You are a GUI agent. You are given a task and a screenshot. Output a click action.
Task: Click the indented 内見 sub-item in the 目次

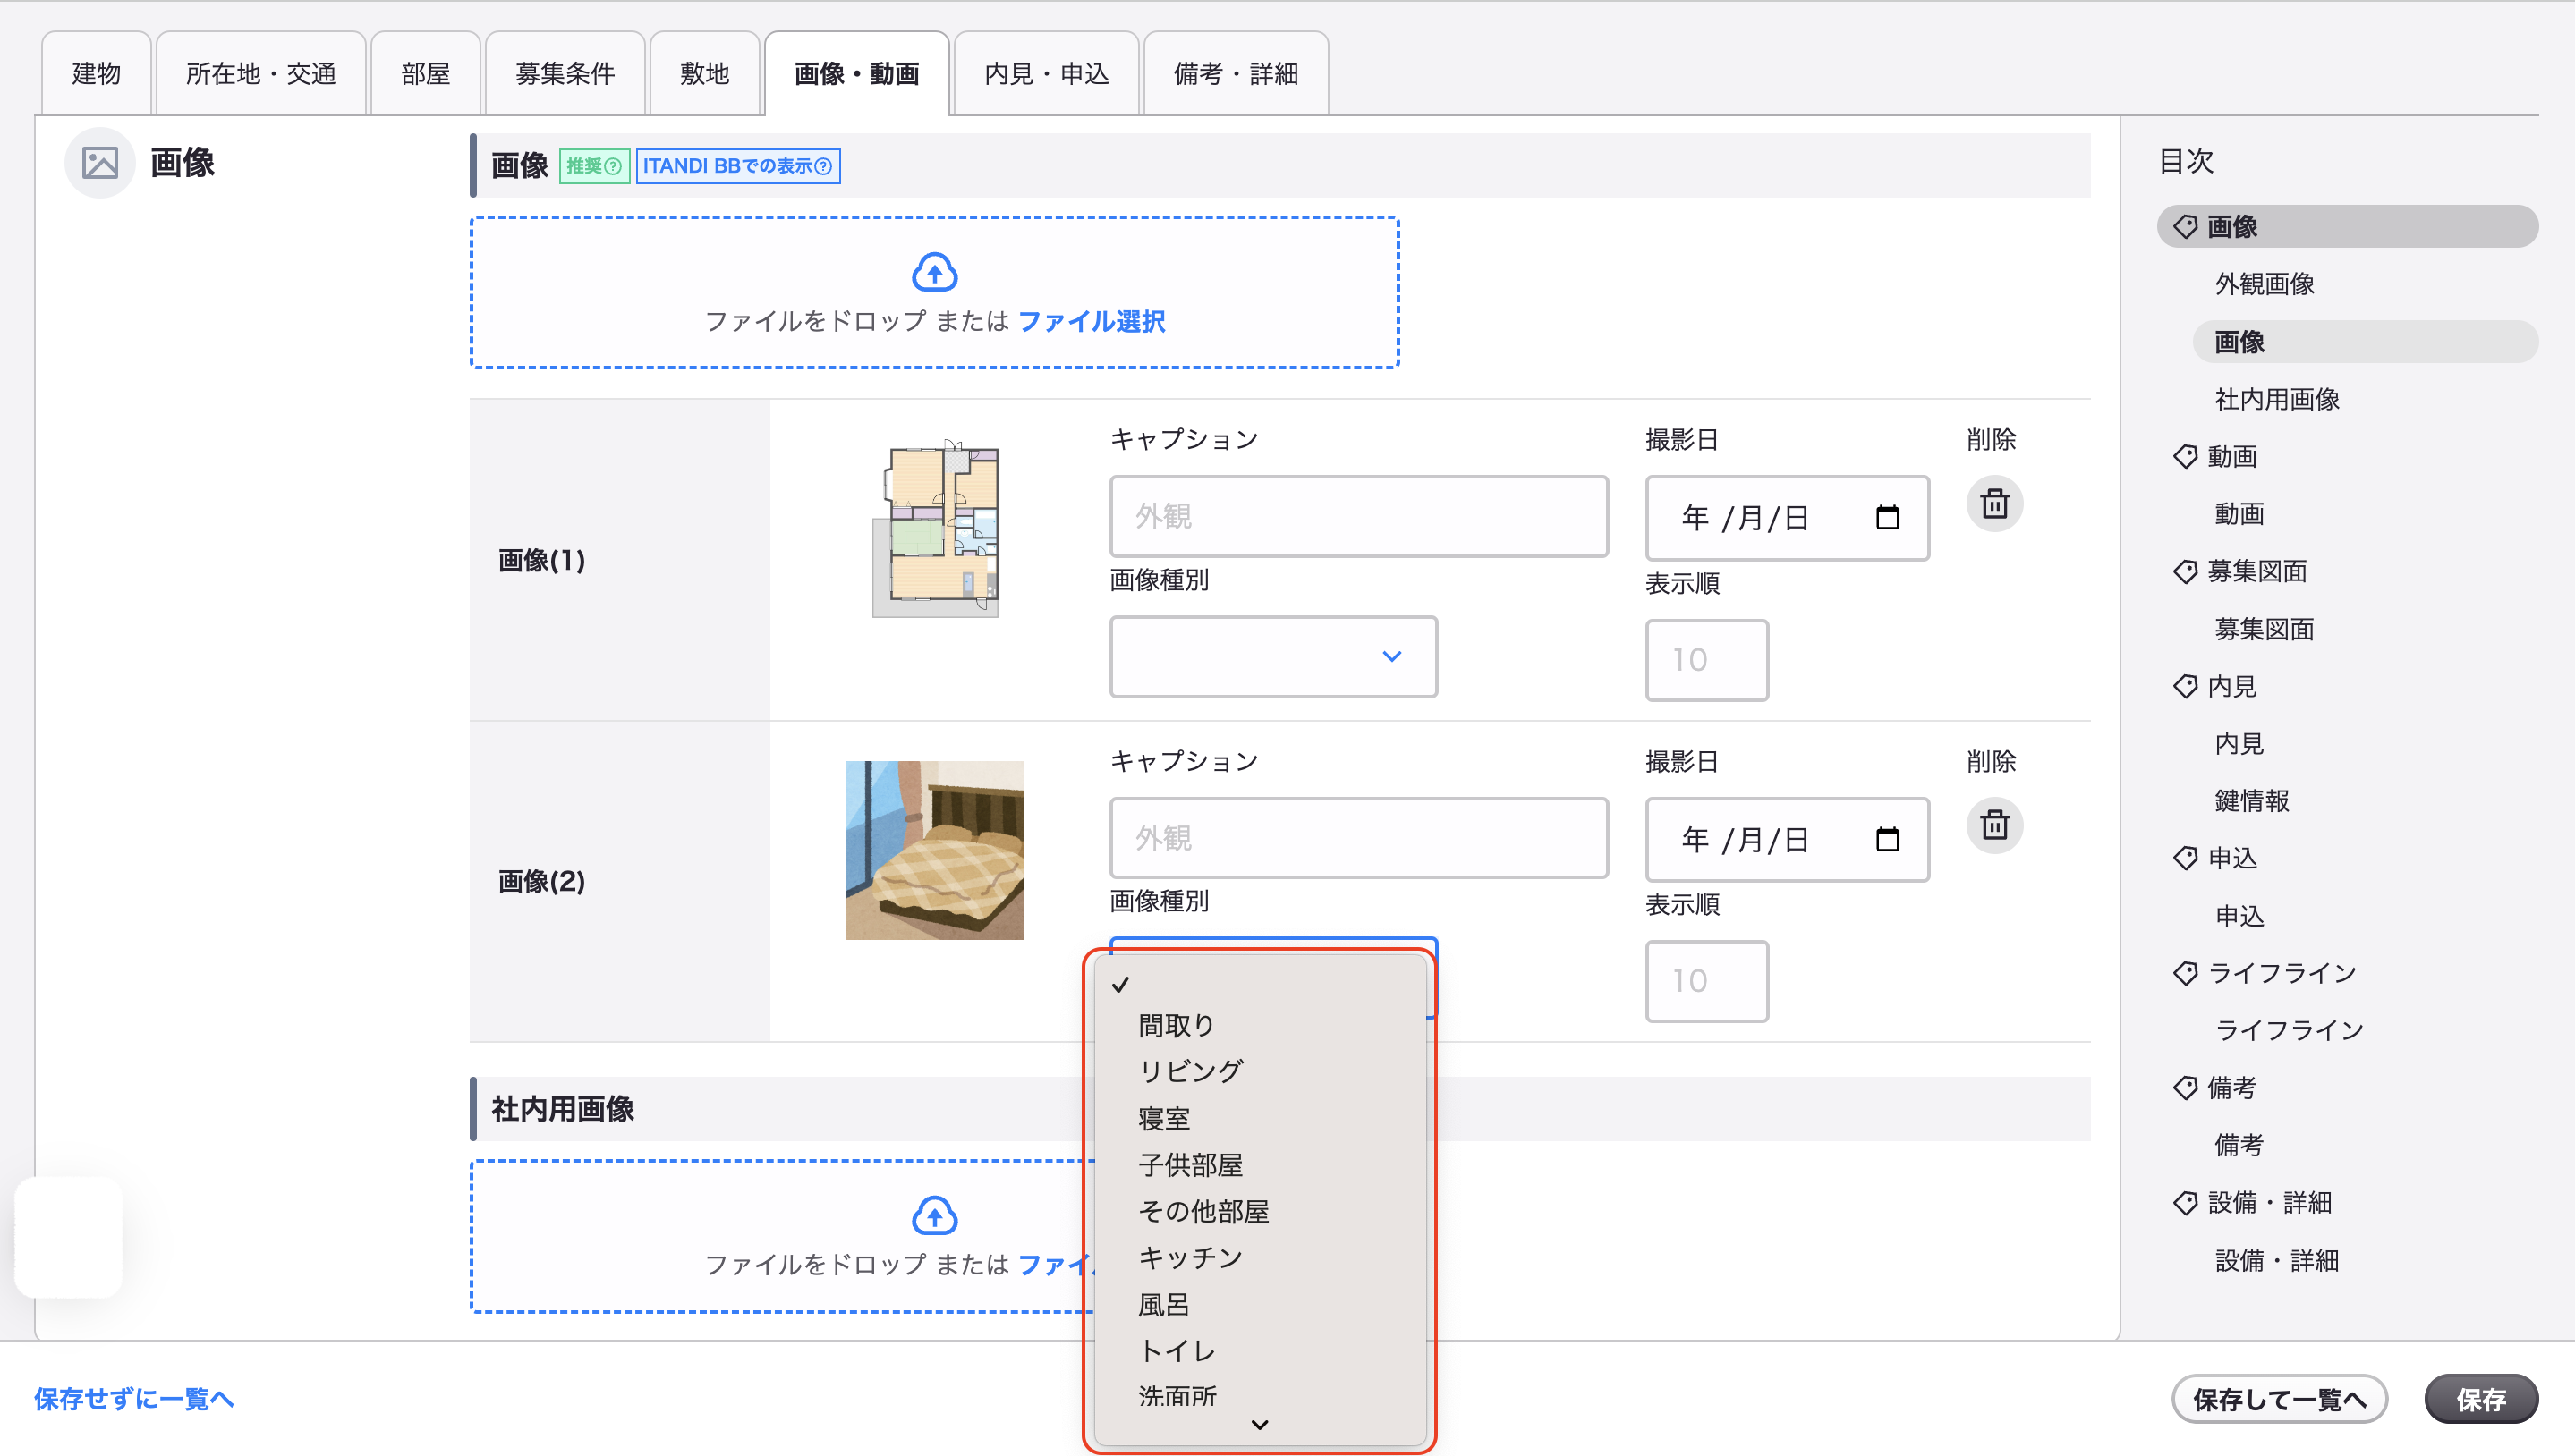[2239, 744]
